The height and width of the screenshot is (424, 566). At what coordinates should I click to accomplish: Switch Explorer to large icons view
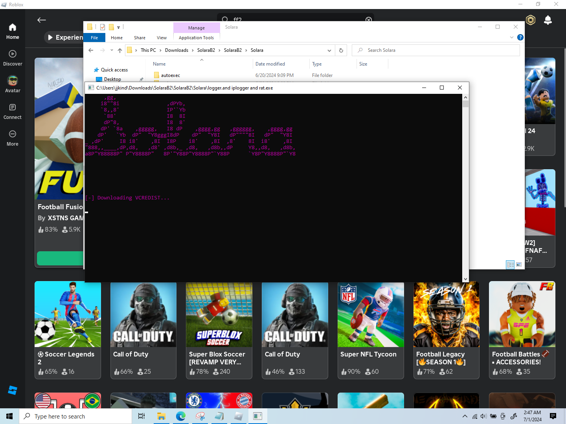[519, 265]
